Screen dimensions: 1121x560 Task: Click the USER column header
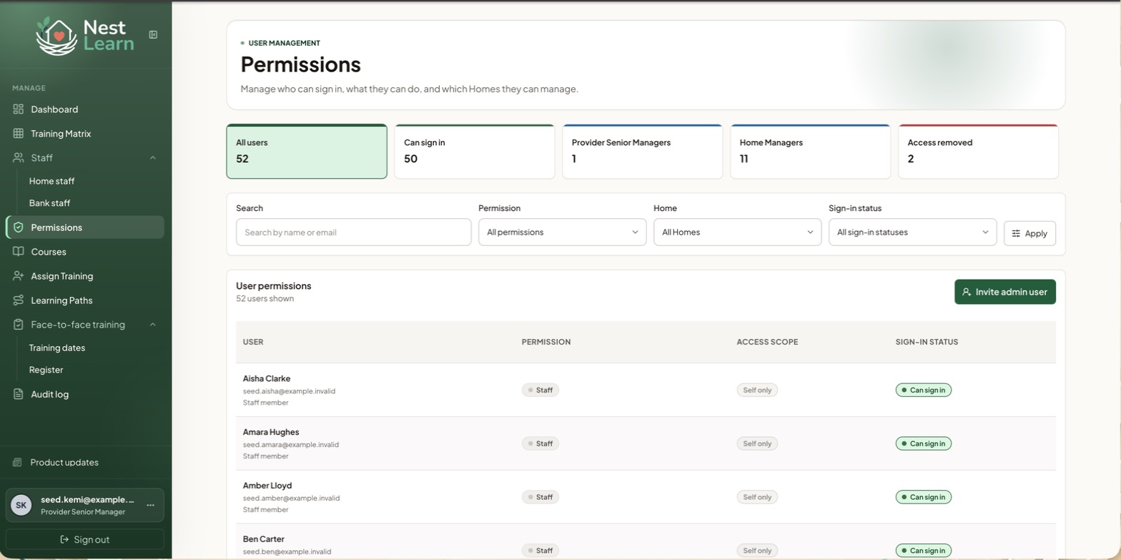coord(253,342)
